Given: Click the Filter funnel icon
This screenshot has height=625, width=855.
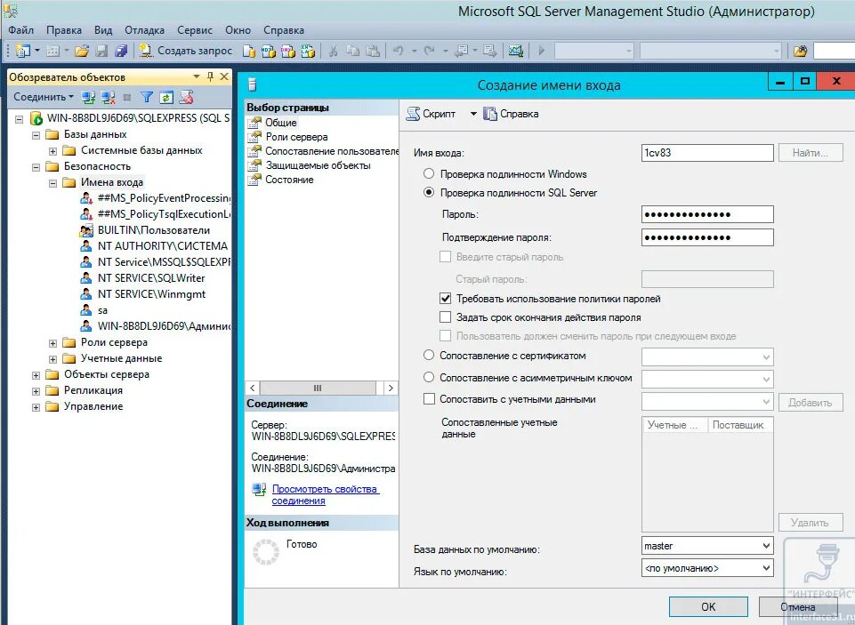Looking at the screenshot, I should click(x=147, y=98).
